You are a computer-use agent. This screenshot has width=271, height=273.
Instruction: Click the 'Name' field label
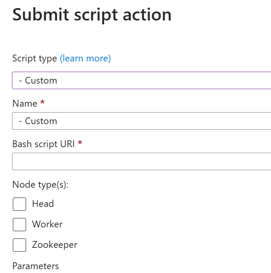[24, 103]
